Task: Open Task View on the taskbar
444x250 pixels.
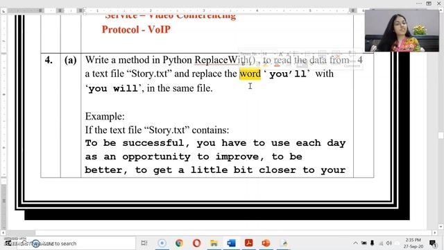Action: pos(144,243)
